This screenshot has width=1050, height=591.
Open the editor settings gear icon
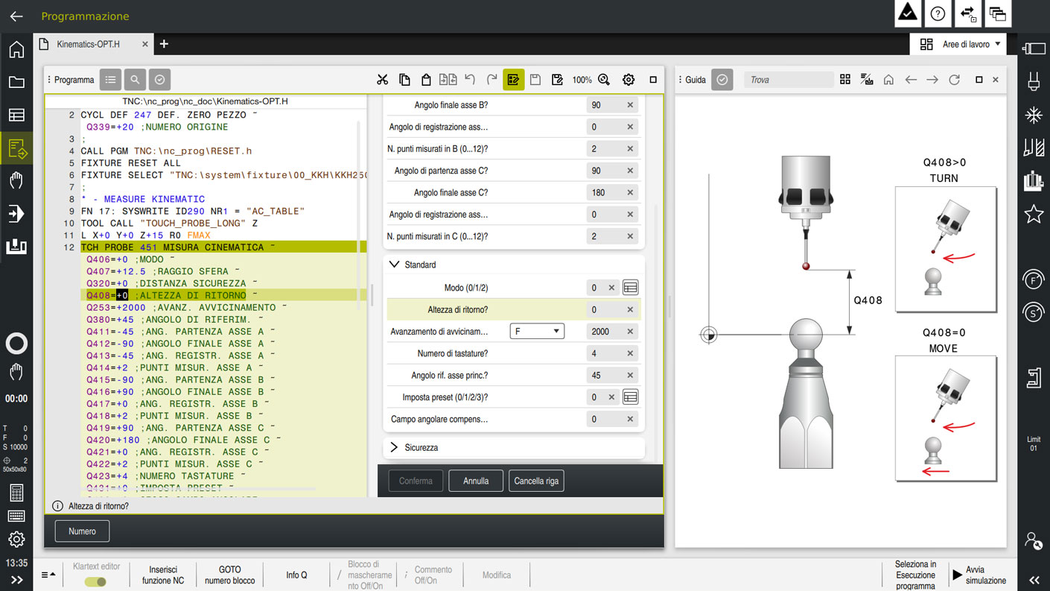(x=629, y=80)
